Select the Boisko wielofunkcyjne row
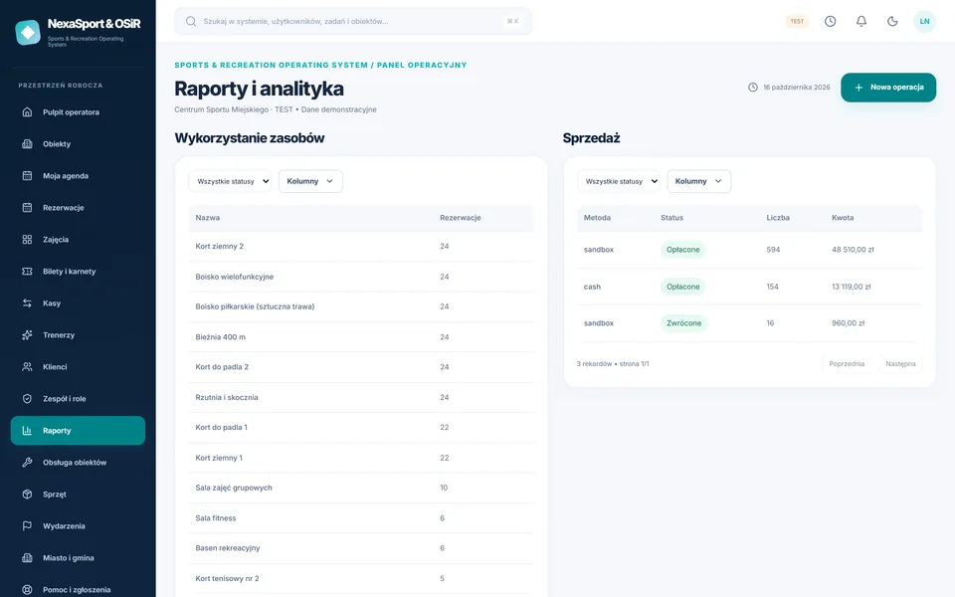 360,277
